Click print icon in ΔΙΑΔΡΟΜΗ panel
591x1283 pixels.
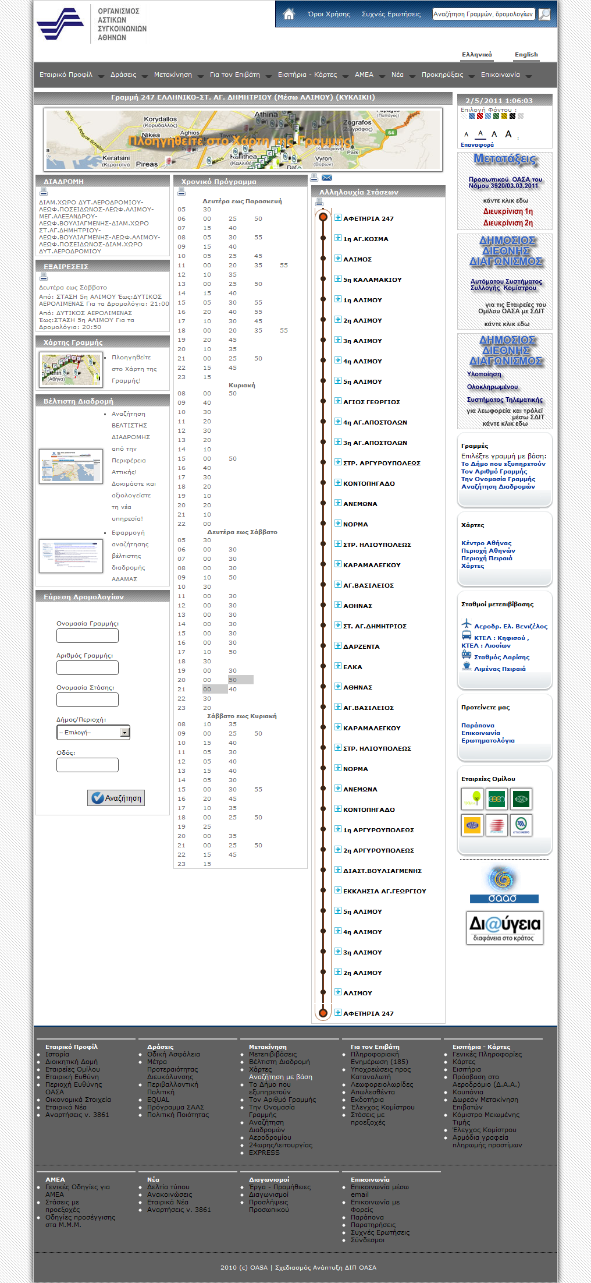tap(44, 192)
